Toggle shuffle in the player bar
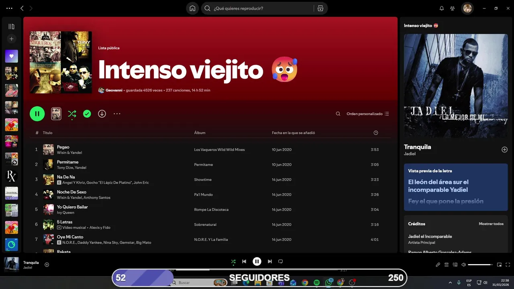 pos(233,262)
